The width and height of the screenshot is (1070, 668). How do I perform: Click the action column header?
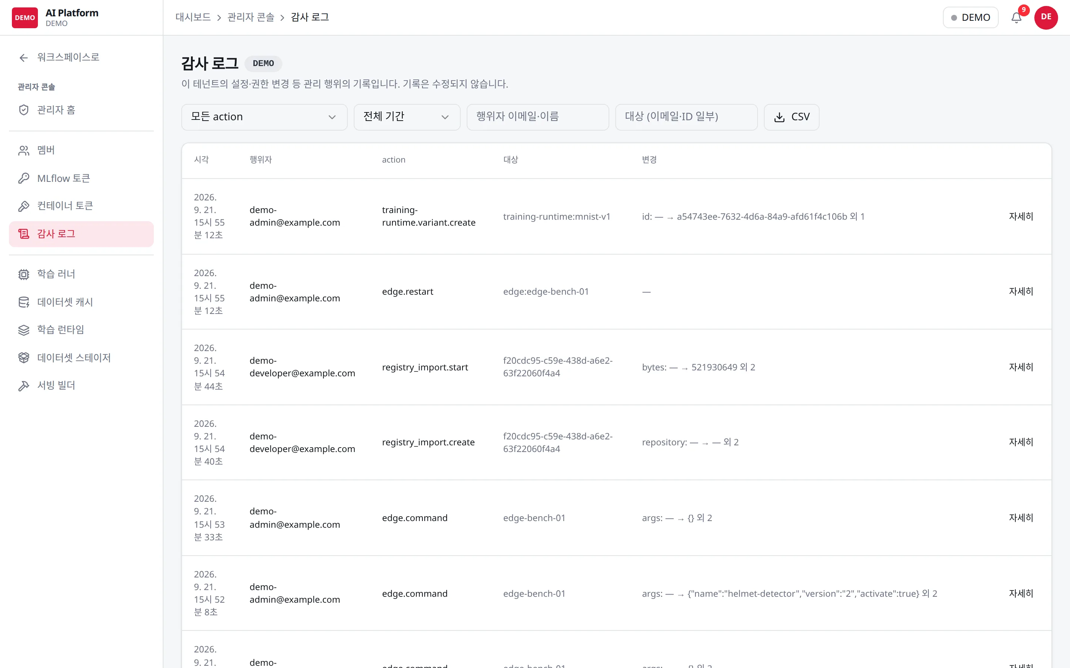(x=393, y=160)
